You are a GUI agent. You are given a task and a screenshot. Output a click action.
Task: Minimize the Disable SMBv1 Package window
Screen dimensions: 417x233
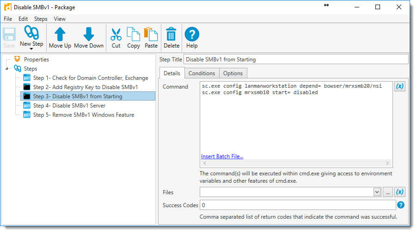click(357, 7)
